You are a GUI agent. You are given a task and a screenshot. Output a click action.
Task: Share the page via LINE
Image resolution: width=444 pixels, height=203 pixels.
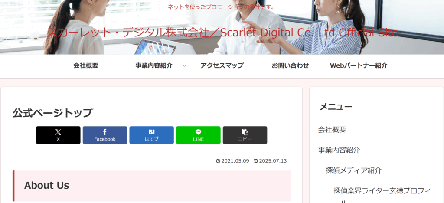(x=198, y=135)
